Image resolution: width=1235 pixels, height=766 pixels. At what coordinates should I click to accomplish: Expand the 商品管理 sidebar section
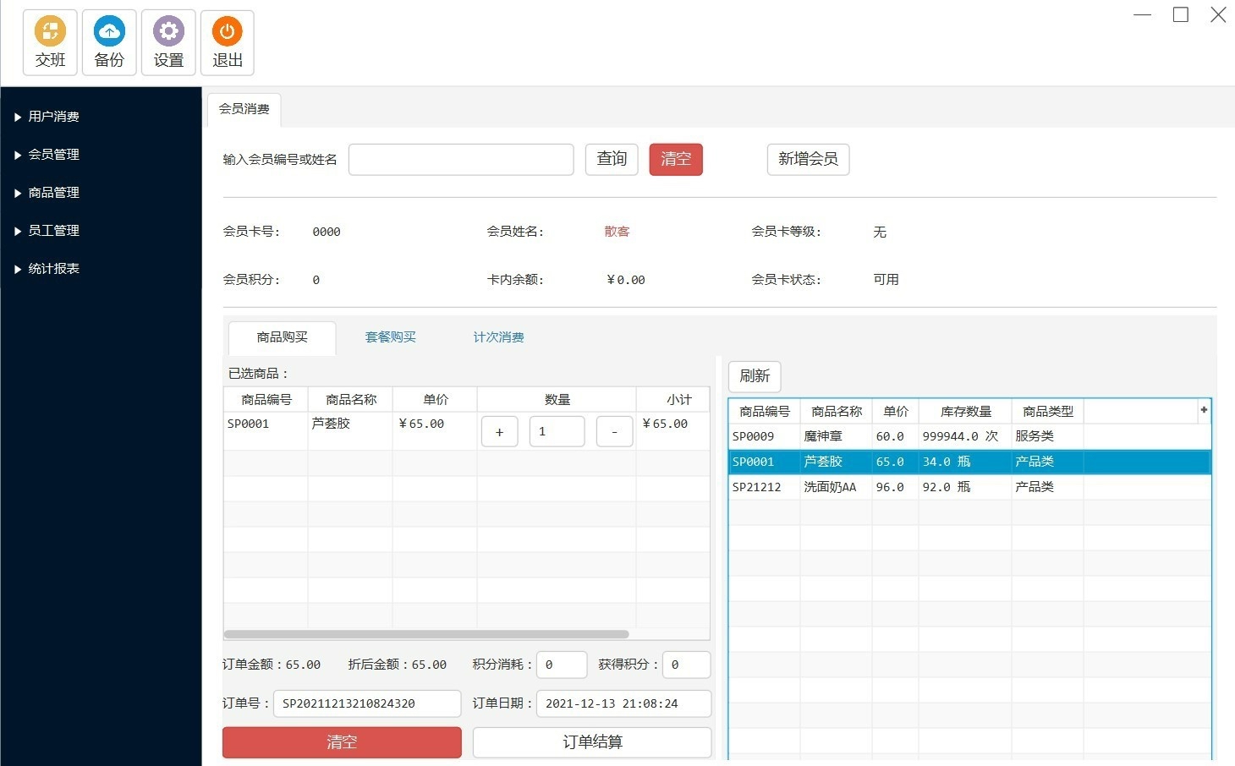54,192
